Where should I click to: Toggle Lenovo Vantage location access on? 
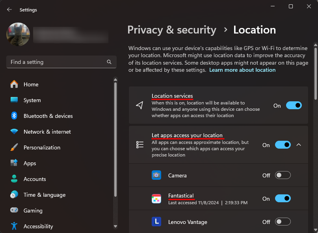point(283,222)
